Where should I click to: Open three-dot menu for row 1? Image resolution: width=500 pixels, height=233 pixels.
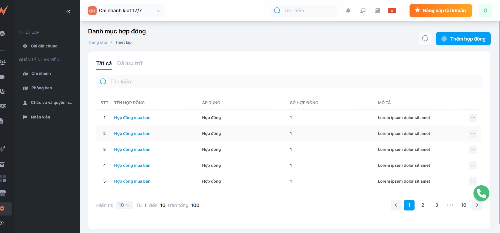coord(473,118)
